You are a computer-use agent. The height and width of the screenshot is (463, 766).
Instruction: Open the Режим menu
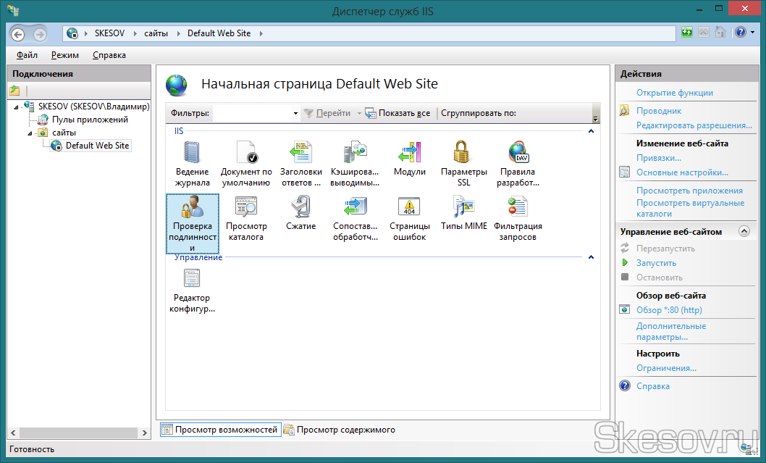point(65,55)
